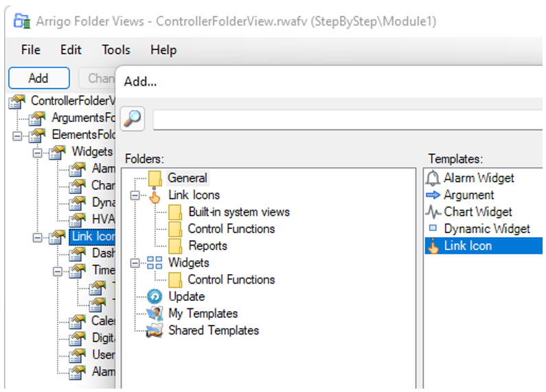
Task: Select the Char node in left tree
Action: tap(103, 186)
